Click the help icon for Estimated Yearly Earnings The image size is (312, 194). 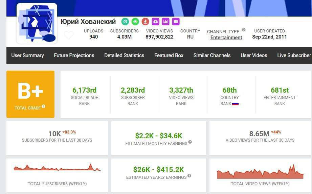189,176
